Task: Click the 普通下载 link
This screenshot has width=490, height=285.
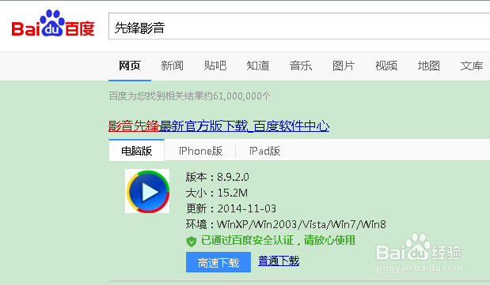Action: [x=279, y=261]
